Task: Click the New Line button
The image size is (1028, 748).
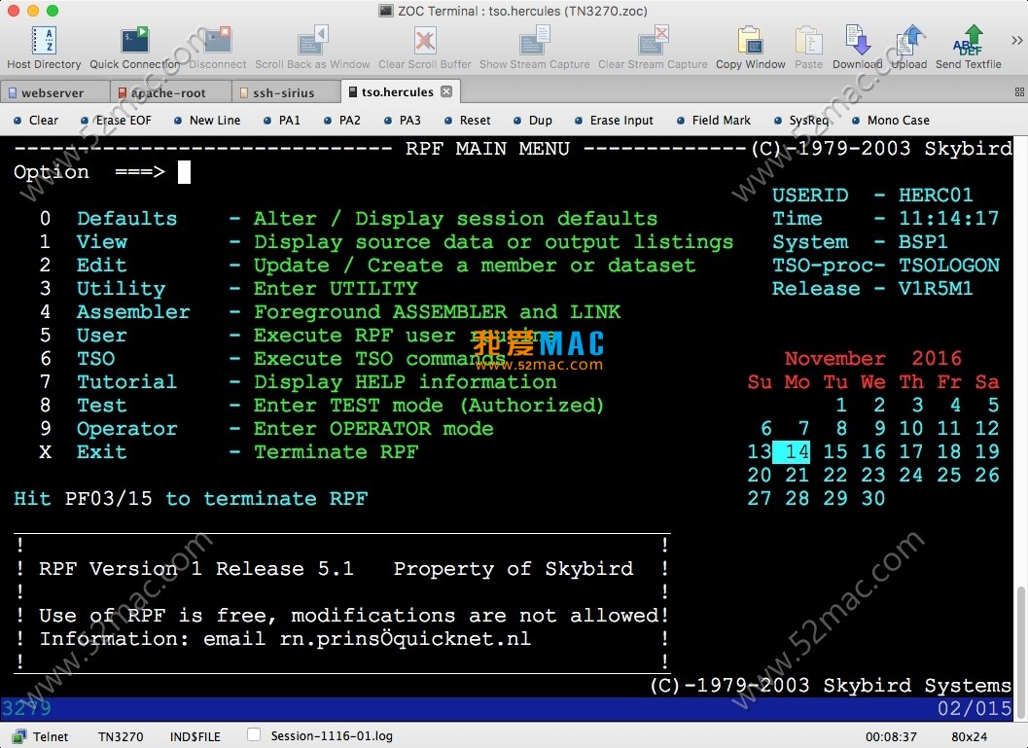Action: tap(207, 120)
